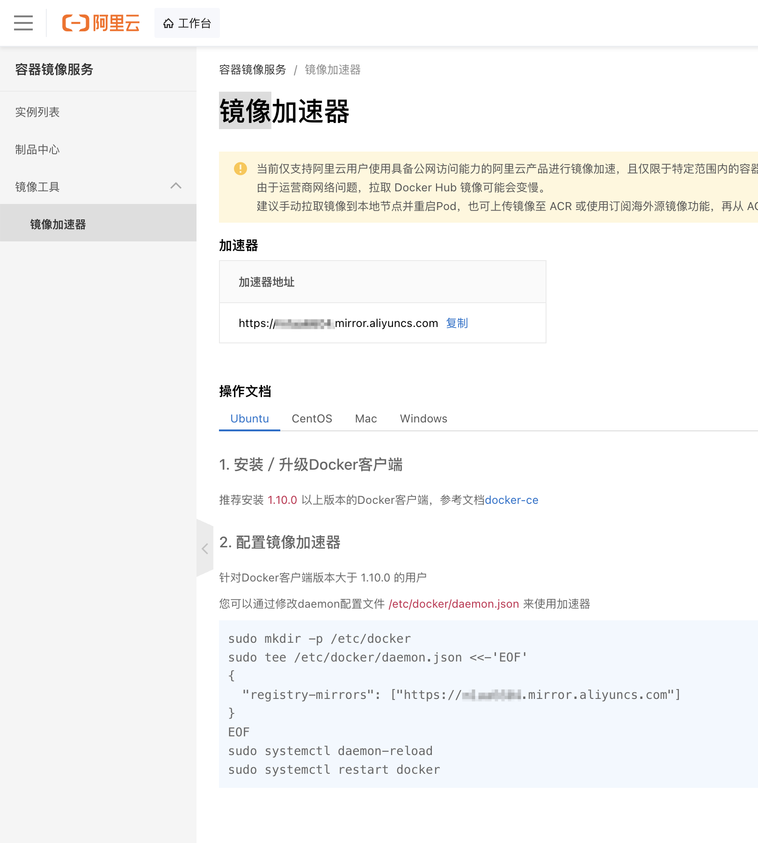Click the home icon beside 工作台
The width and height of the screenshot is (758, 843).
pyautogui.click(x=168, y=23)
